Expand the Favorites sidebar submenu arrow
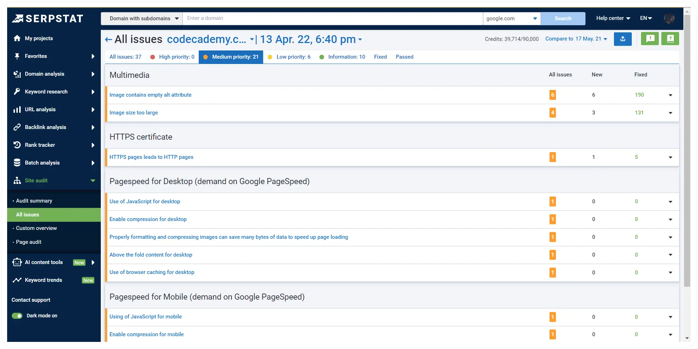The height and width of the screenshot is (349, 698). point(93,56)
